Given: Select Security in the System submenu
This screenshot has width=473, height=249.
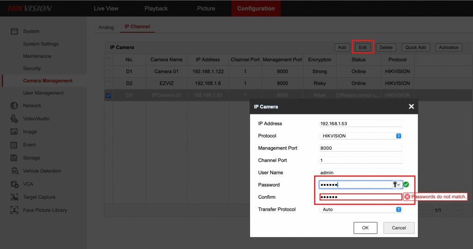Looking at the screenshot, I should click(32, 68).
